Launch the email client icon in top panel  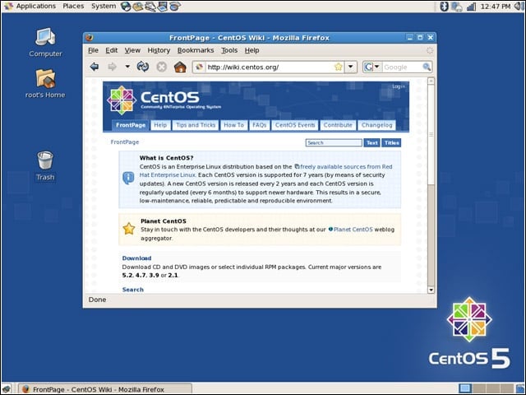click(138, 7)
